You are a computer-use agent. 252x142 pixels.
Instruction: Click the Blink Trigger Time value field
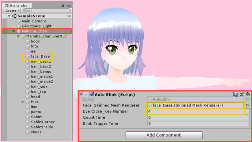(198, 123)
